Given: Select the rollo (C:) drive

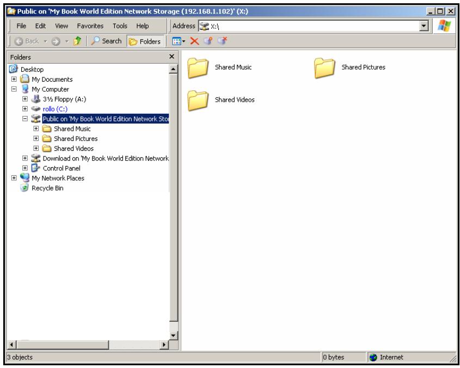Looking at the screenshot, I should pyautogui.click(x=55, y=109).
